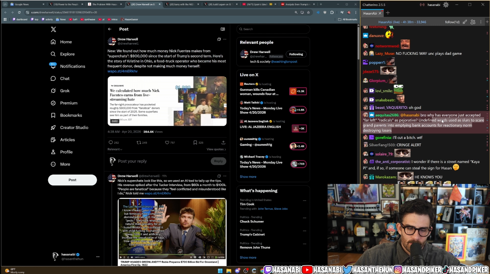This screenshot has height=274, width=490.
Task: Open options for Tim Cook trend
Action: (x=305, y=200)
